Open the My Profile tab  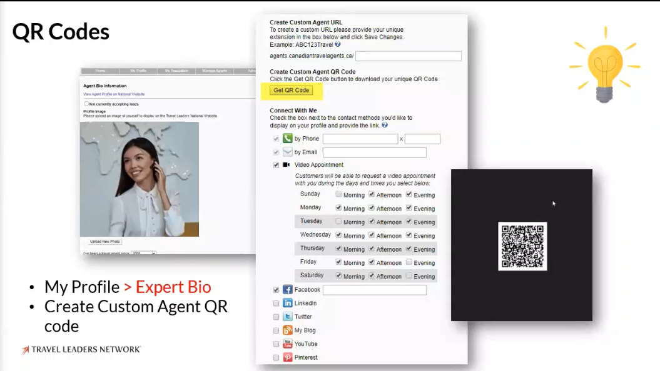coord(138,71)
